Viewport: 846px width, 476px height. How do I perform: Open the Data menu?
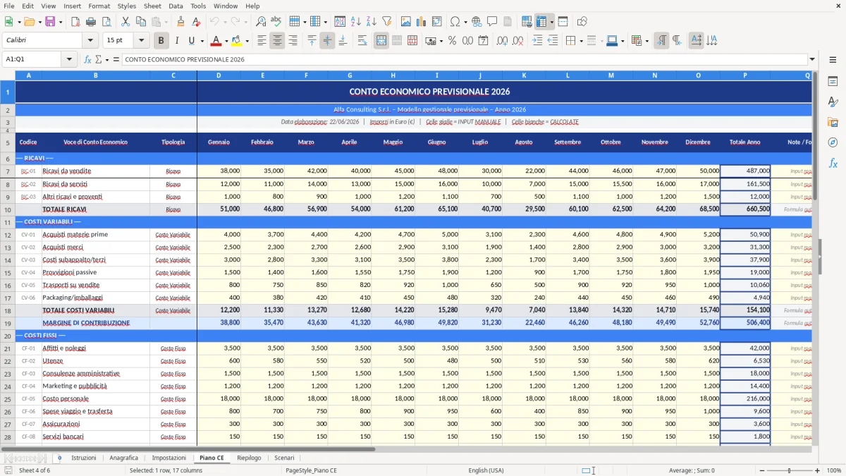pos(176,6)
